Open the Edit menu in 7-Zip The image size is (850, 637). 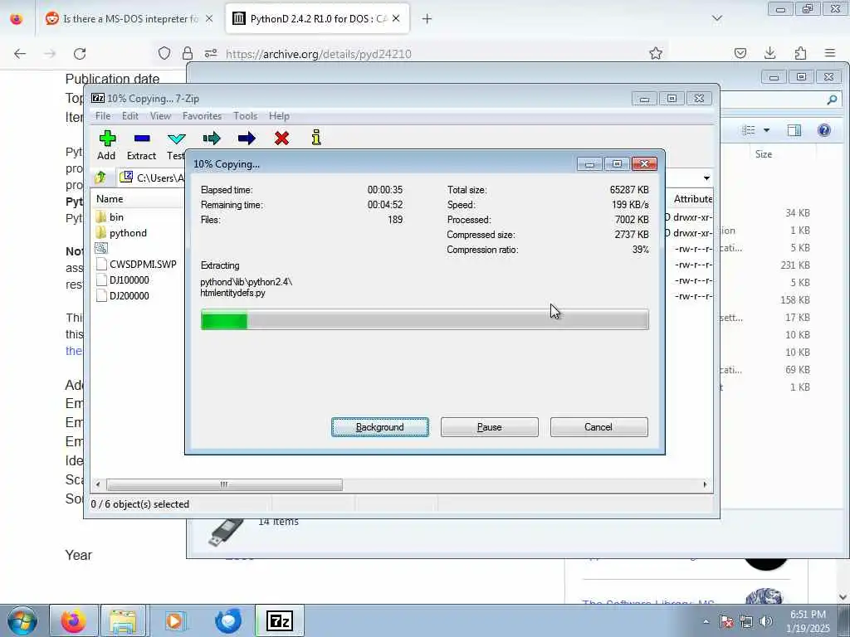point(130,116)
